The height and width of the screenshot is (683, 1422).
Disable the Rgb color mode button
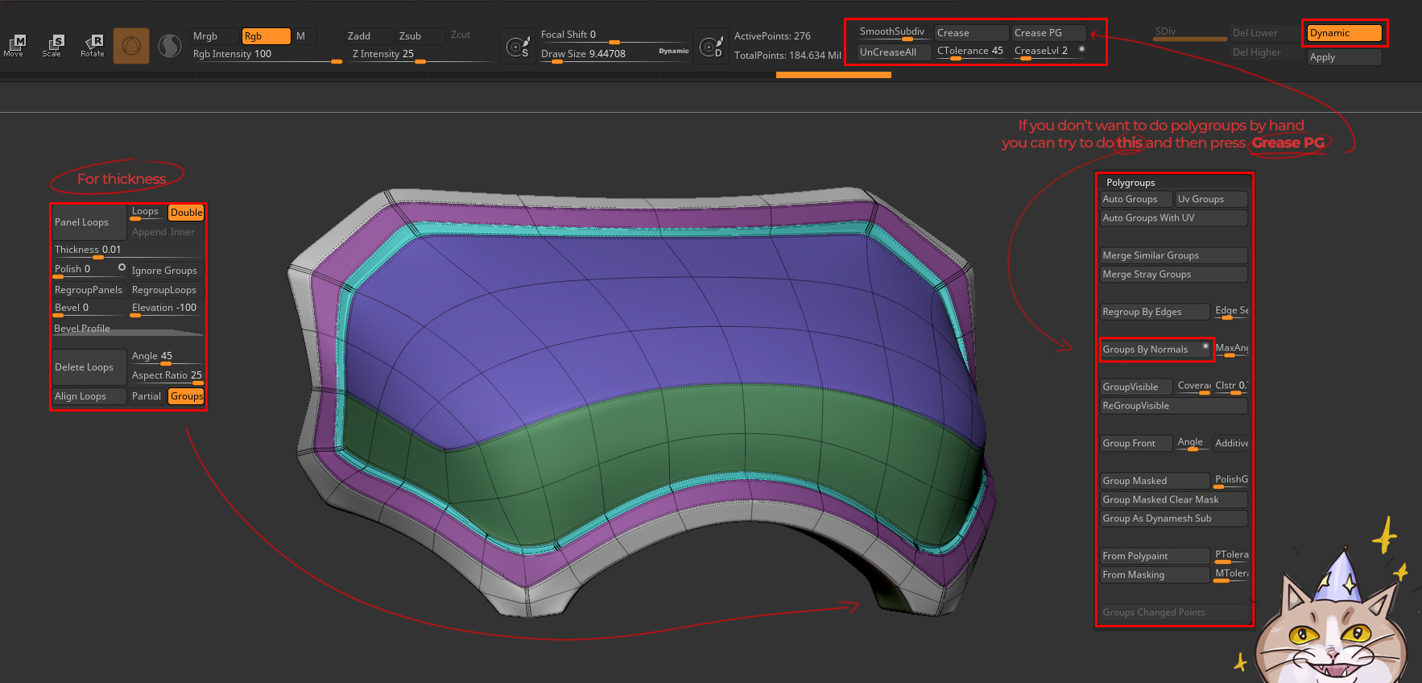[x=266, y=36]
